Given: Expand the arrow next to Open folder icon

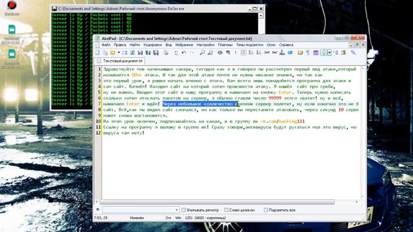Looking at the screenshot, I should (x=119, y=53).
